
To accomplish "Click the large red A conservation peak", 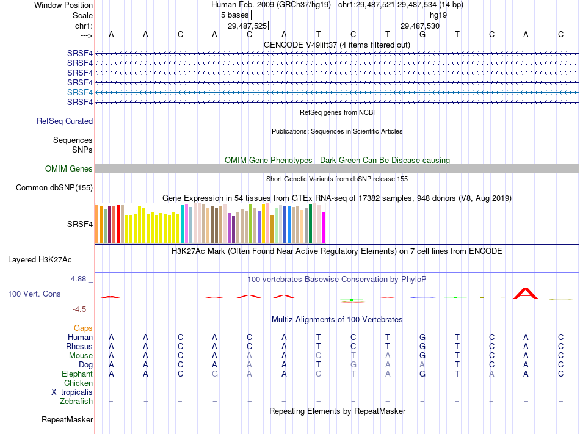I will [x=526, y=294].
